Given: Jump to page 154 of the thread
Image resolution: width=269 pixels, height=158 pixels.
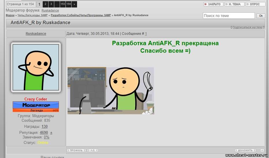Looking at the screenshot, I should coord(68,4).
